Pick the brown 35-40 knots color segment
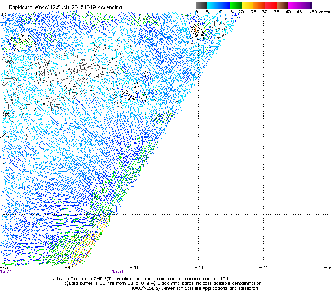 pyautogui.click(x=283, y=5)
